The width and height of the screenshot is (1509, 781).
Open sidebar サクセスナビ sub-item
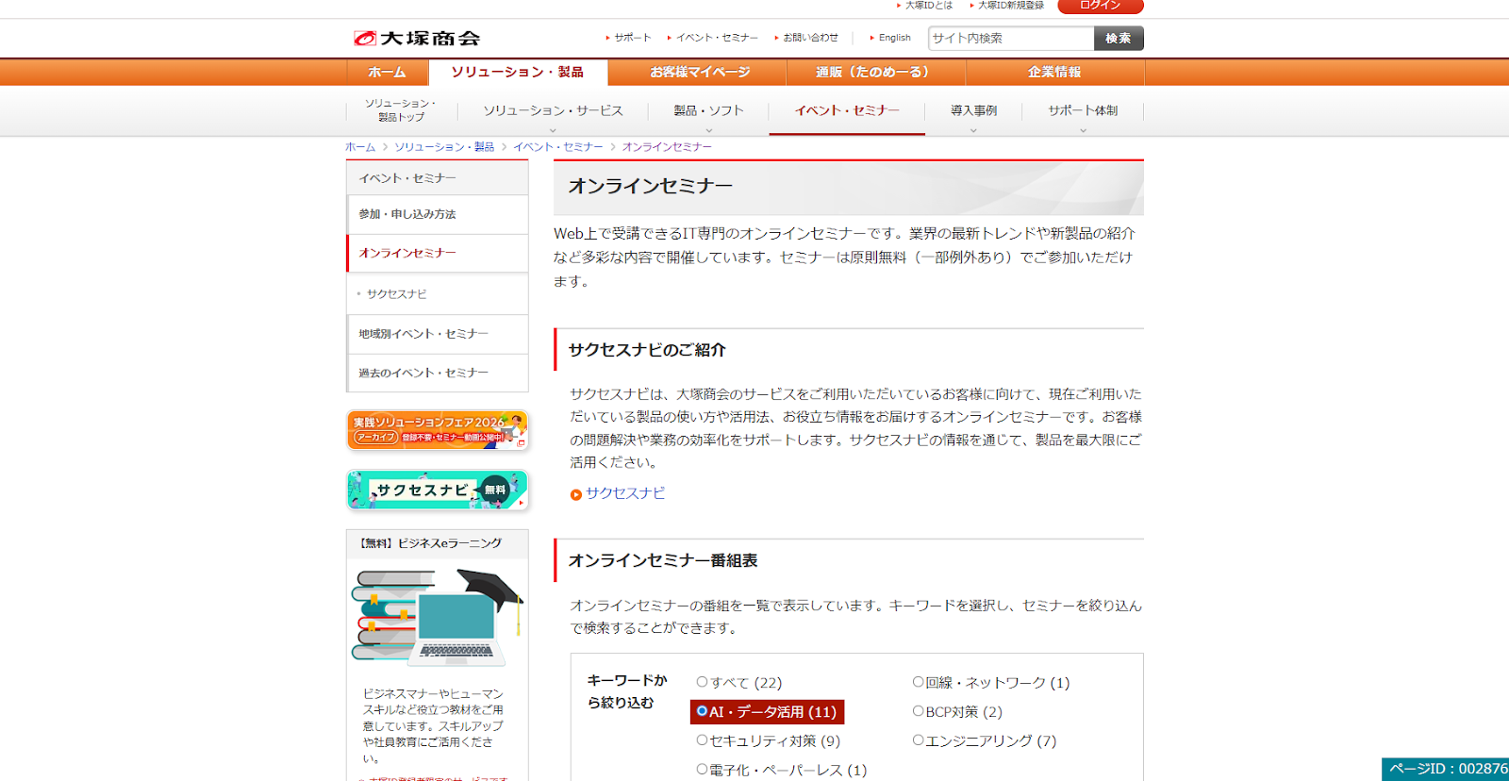pyautogui.click(x=438, y=294)
